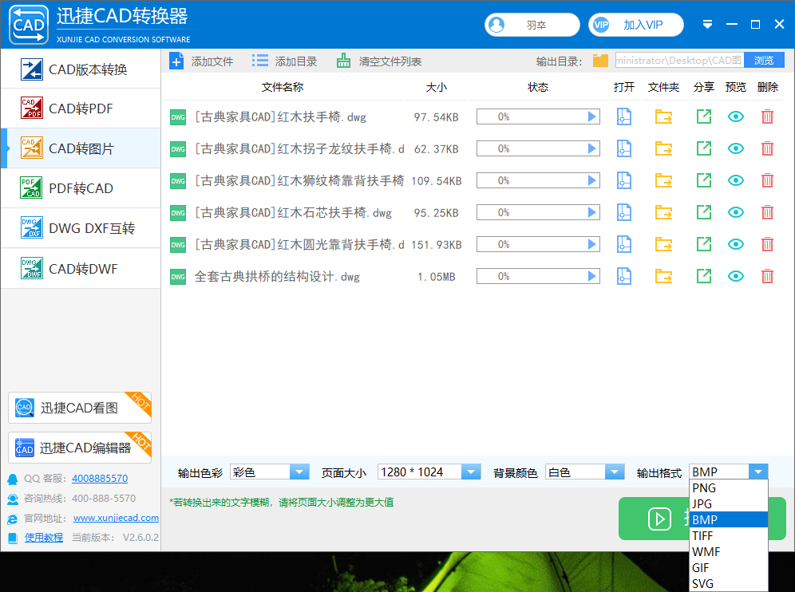
Task: Open file icon for 红木圆光靠背扶手椅 row
Action: coord(623,245)
